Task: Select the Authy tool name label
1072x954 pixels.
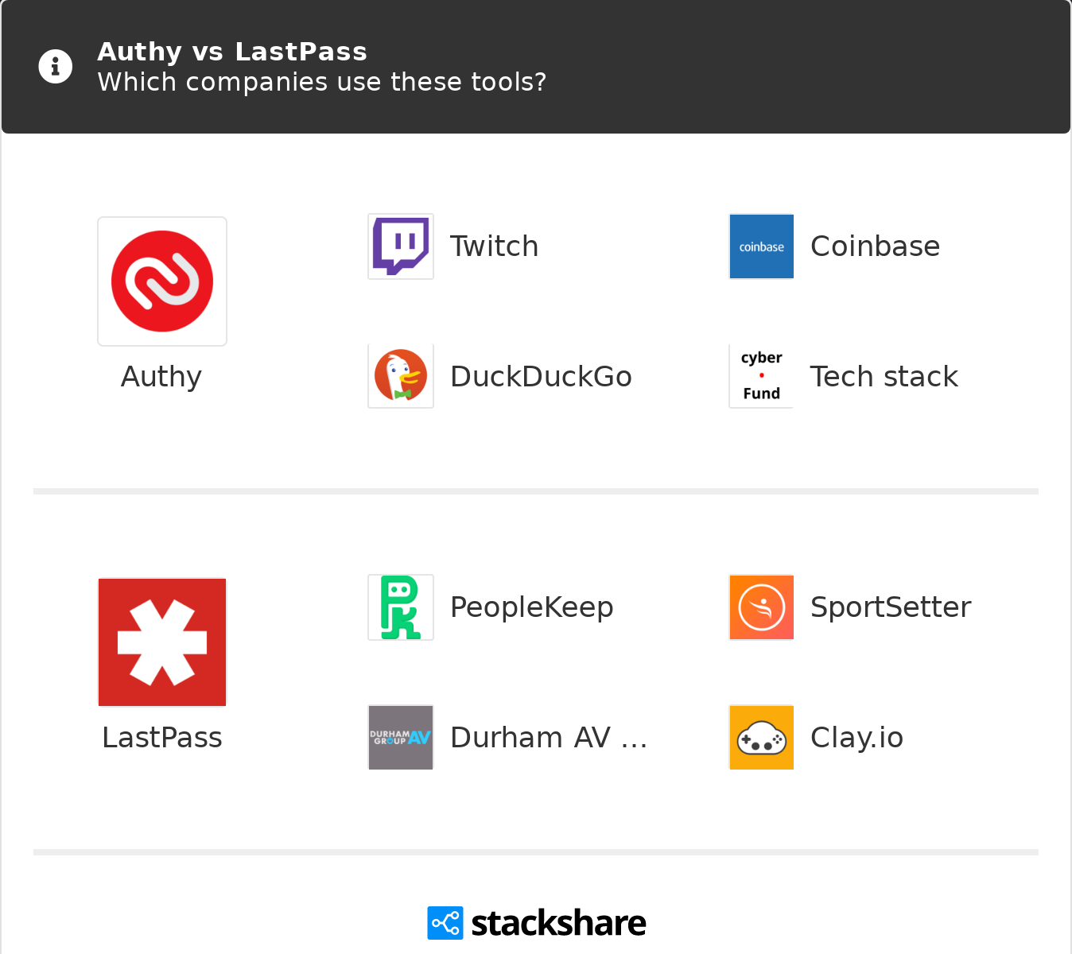Action: click(161, 377)
